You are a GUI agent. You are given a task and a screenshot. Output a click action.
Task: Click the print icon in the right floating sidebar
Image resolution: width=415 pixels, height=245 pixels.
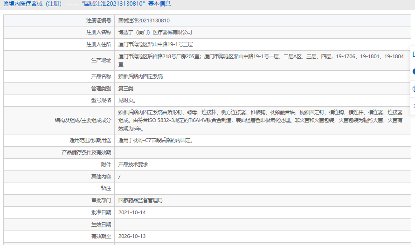coord(414,89)
